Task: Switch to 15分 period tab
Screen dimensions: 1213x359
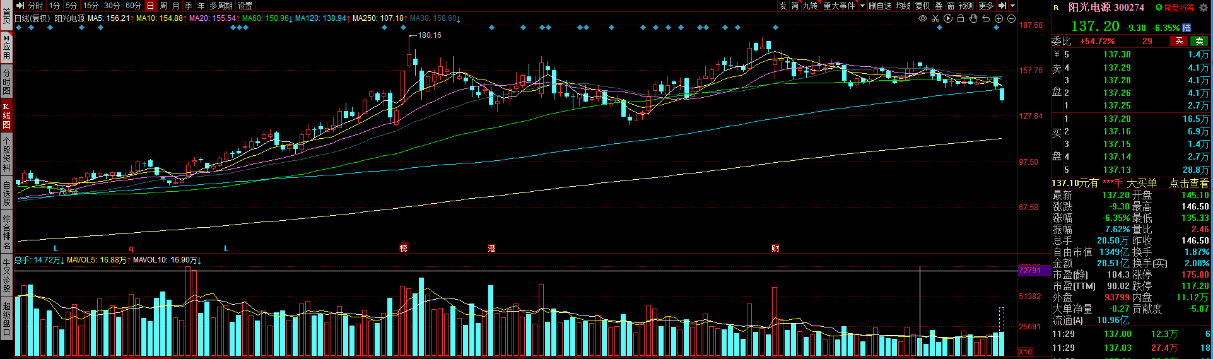Action: (x=91, y=6)
